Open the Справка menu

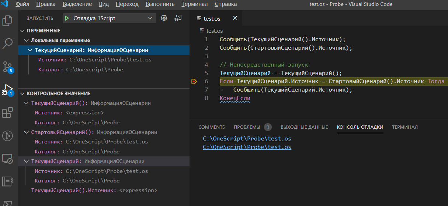[226, 4]
